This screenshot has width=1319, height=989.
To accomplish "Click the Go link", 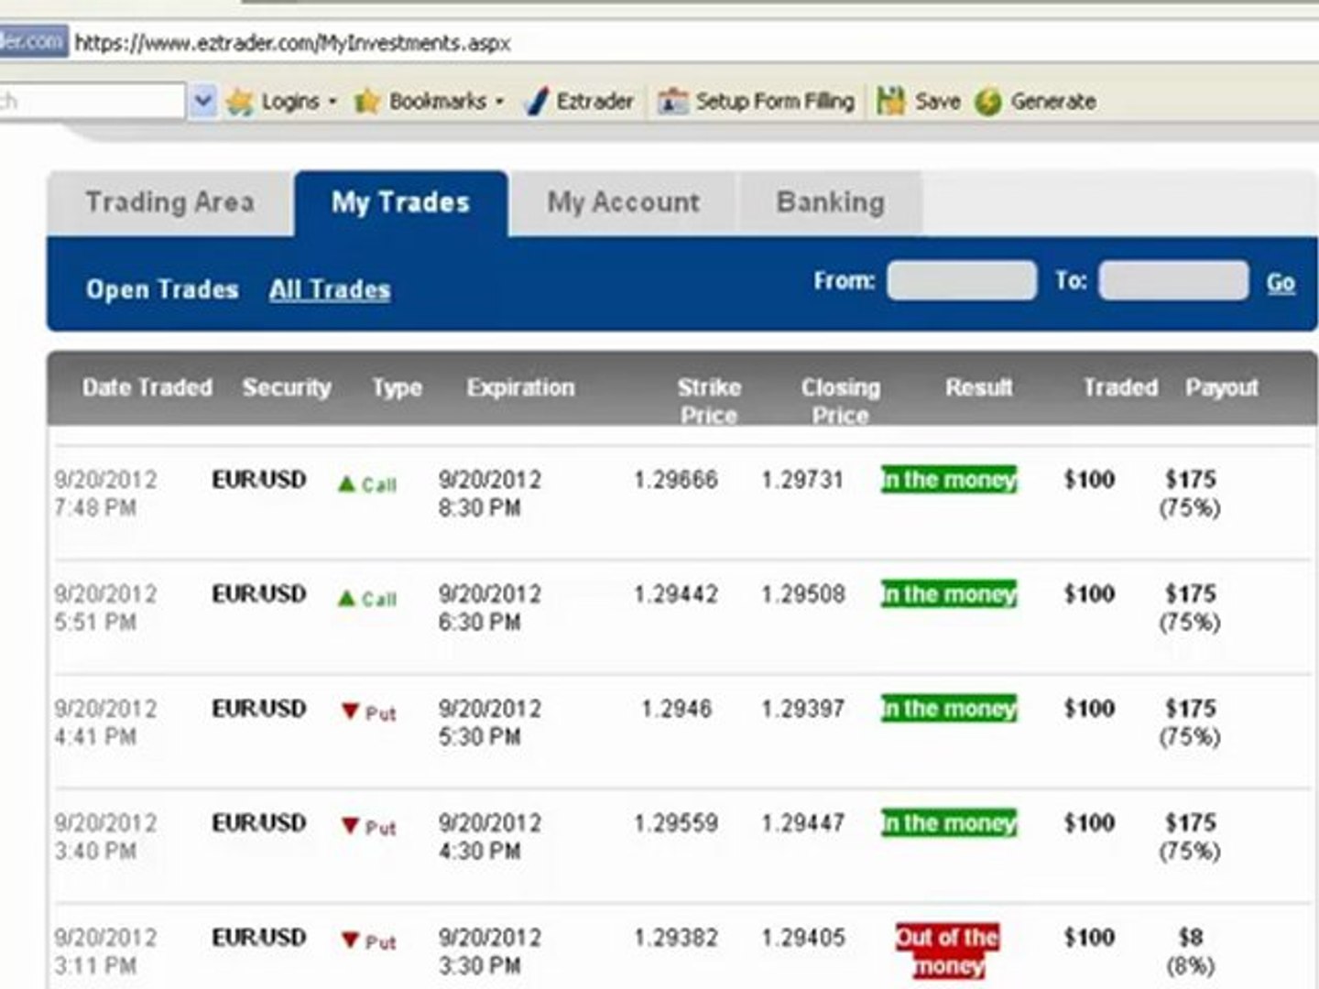I will [x=1281, y=283].
